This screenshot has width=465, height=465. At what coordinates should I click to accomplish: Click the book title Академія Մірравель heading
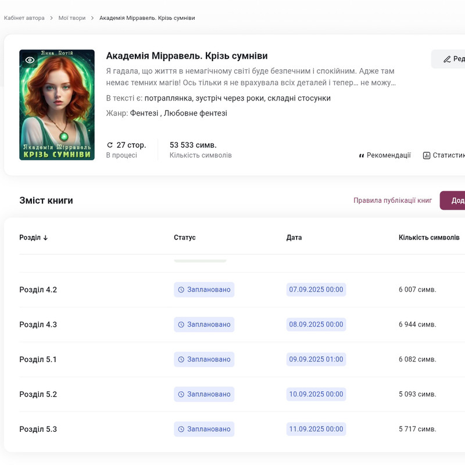(187, 56)
